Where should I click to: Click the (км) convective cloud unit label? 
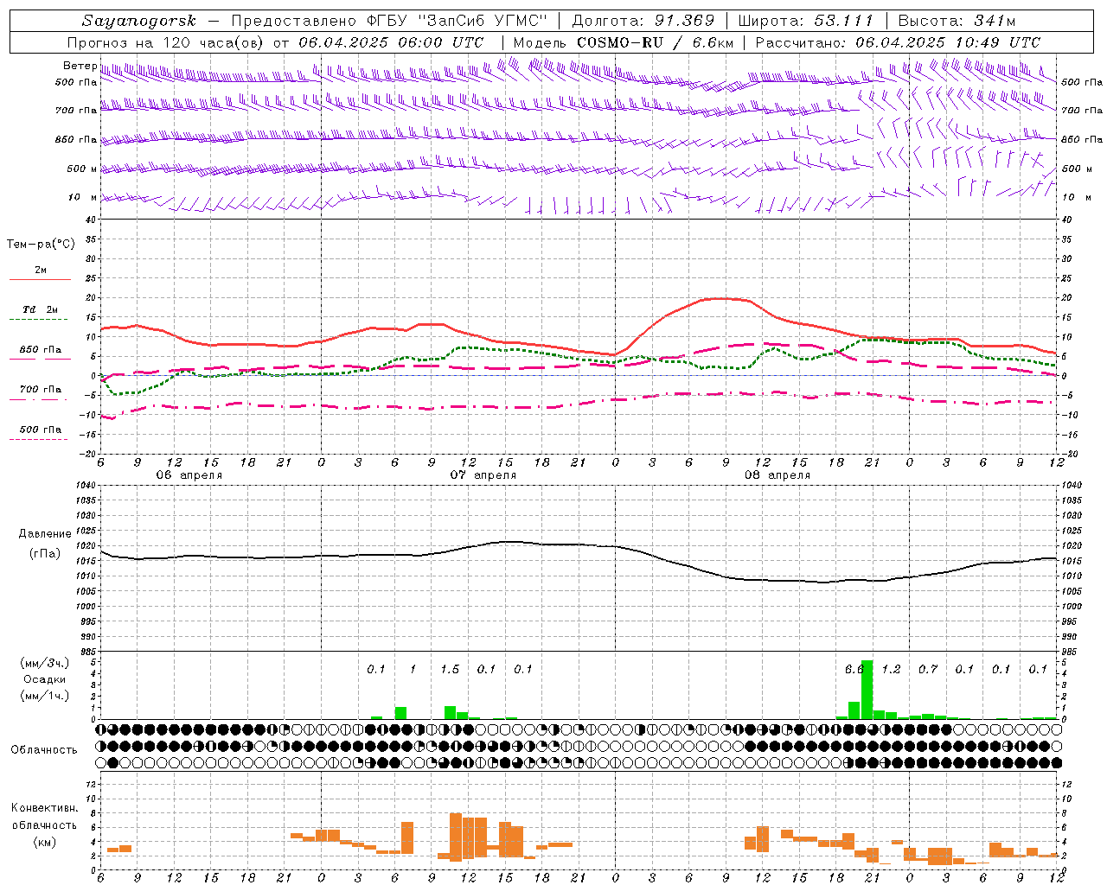tap(44, 842)
